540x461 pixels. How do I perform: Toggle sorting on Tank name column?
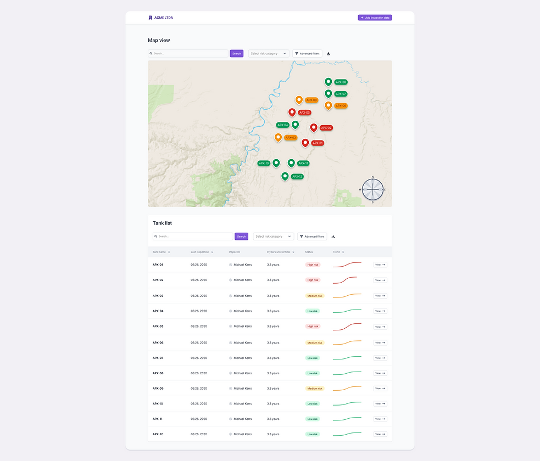[168, 252]
